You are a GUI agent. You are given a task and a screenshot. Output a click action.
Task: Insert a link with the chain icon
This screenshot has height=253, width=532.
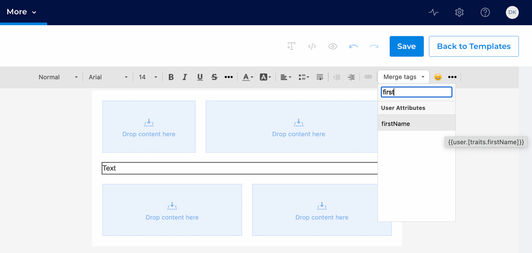pyautogui.click(x=368, y=77)
